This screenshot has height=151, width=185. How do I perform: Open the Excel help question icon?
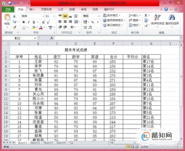point(166,9)
